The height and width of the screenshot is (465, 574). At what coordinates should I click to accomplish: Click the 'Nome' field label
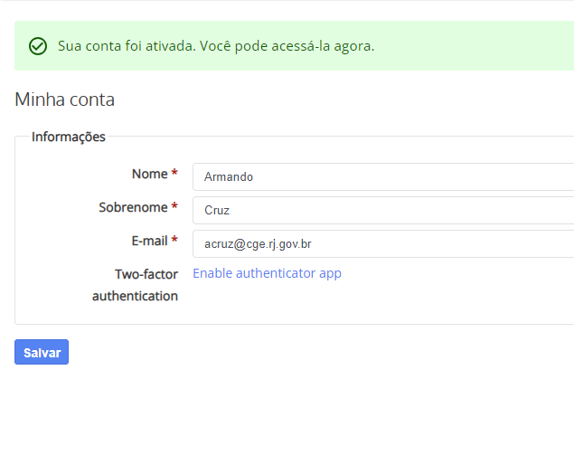(149, 174)
